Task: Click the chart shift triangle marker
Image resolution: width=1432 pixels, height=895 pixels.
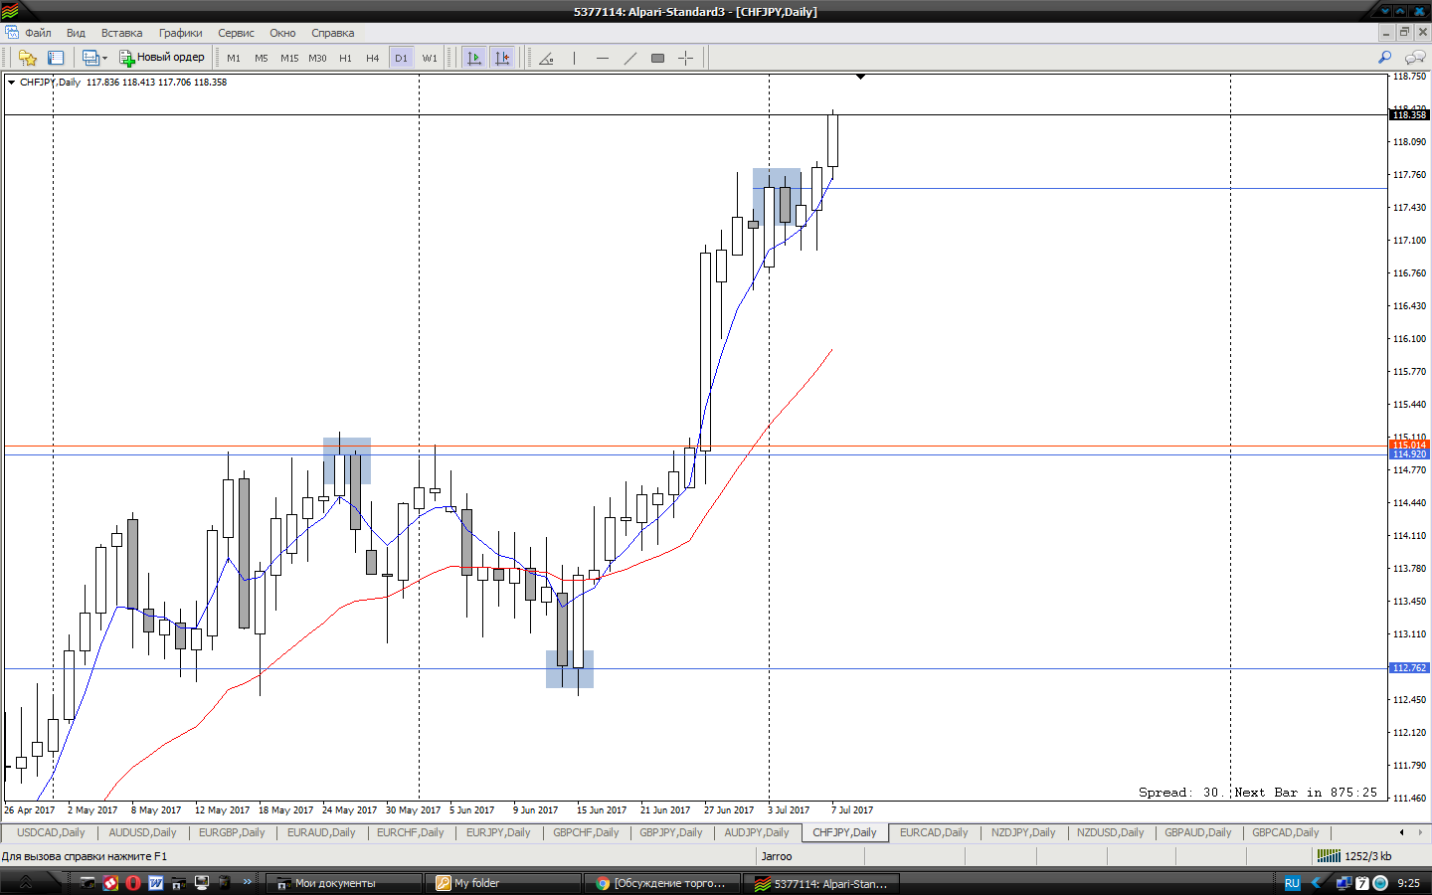Action: (860, 77)
